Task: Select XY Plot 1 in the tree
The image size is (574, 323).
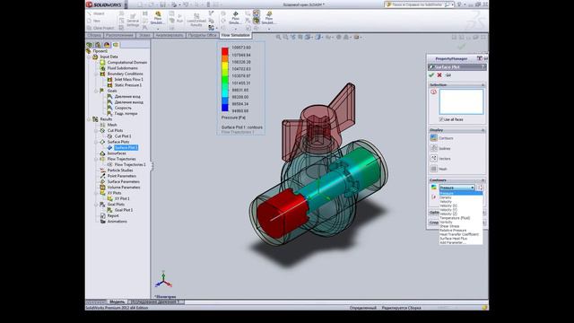Action: click(x=122, y=198)
